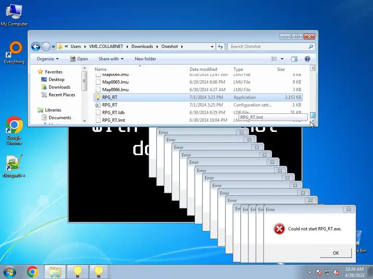This screenshot has height=279, width=373.
Task: Switch to first lightbulb taskbar app
Action: point(78,272)
